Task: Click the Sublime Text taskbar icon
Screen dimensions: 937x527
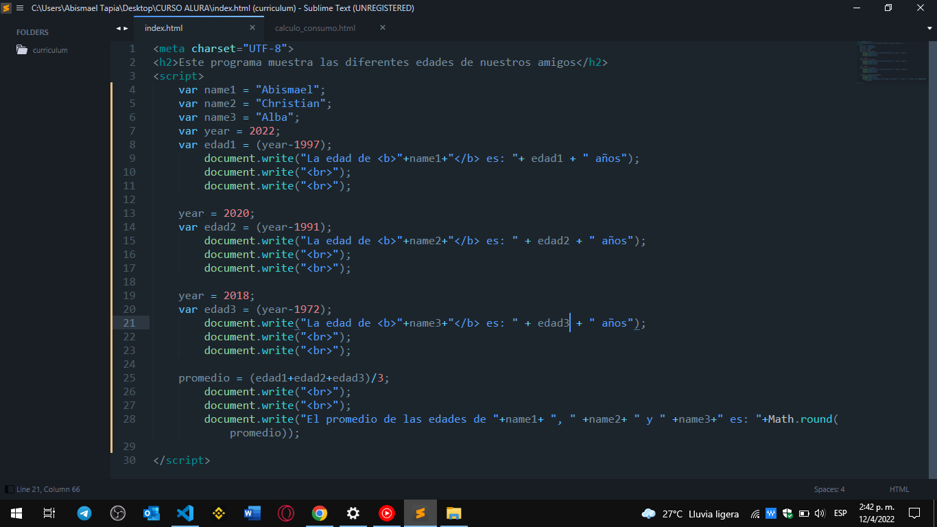Action: pyautogui.click(x=420, y=513)
